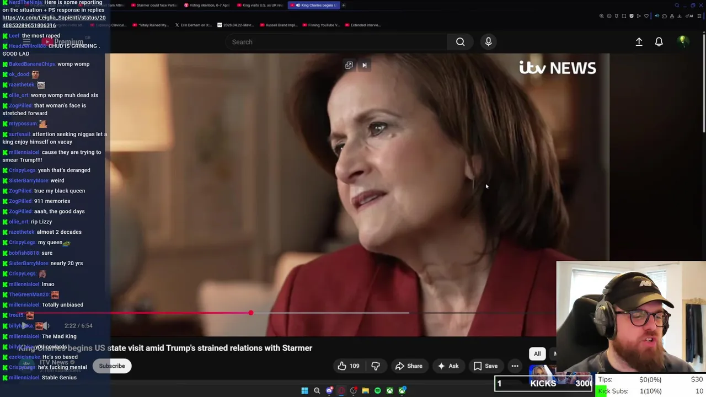The height and width of the screenshot is (397, 706).
Task: Click the browser tab search icon
Action: [677, 6]
